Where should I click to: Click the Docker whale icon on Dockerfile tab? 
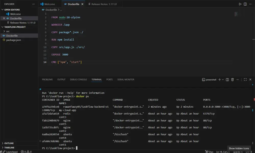click(65, 4)
